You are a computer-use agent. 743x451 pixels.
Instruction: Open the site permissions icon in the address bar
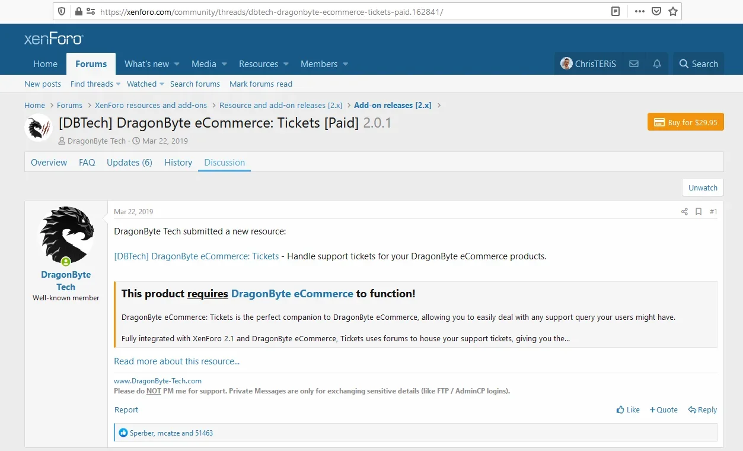(x=91, y=11)
